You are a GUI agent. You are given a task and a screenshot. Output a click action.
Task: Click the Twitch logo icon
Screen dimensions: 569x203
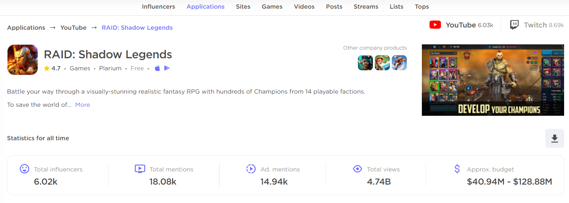514,25
